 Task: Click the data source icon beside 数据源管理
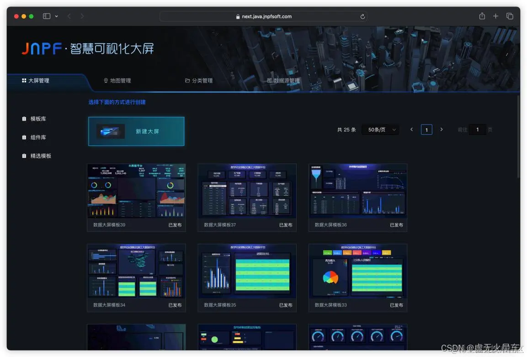tap(269, 81)
